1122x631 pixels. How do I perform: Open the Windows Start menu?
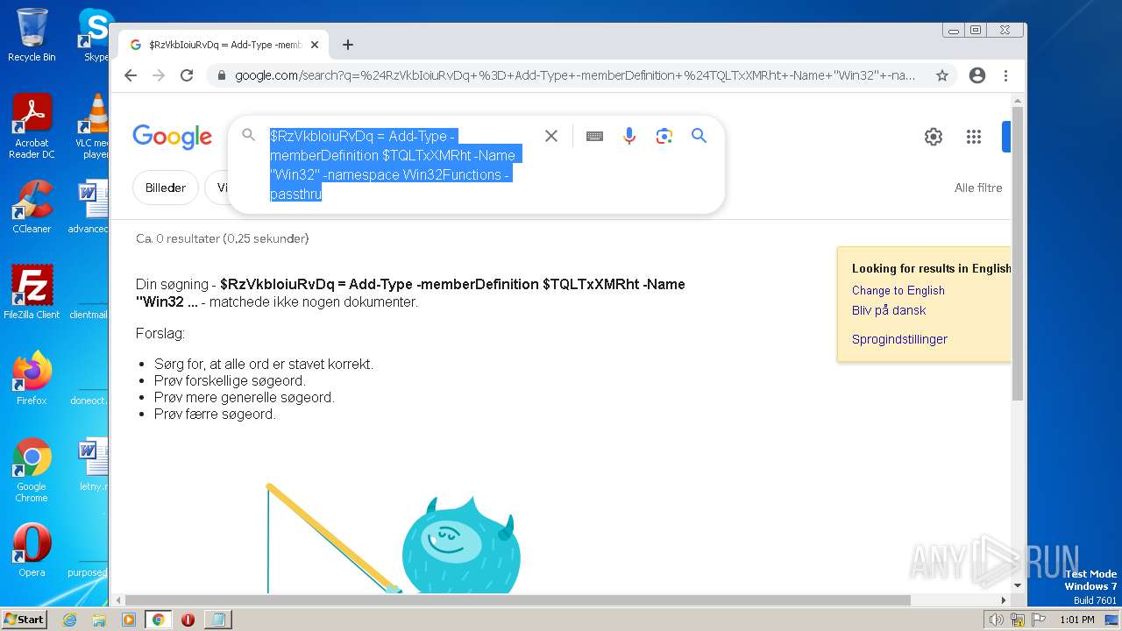click(24, 619)
